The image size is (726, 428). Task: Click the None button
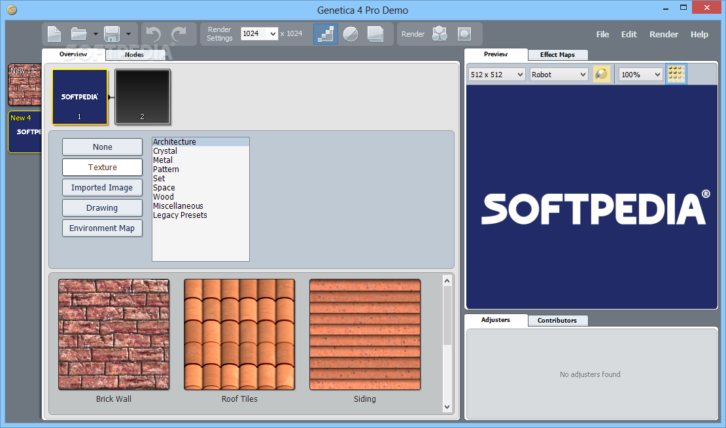(102, 147)
